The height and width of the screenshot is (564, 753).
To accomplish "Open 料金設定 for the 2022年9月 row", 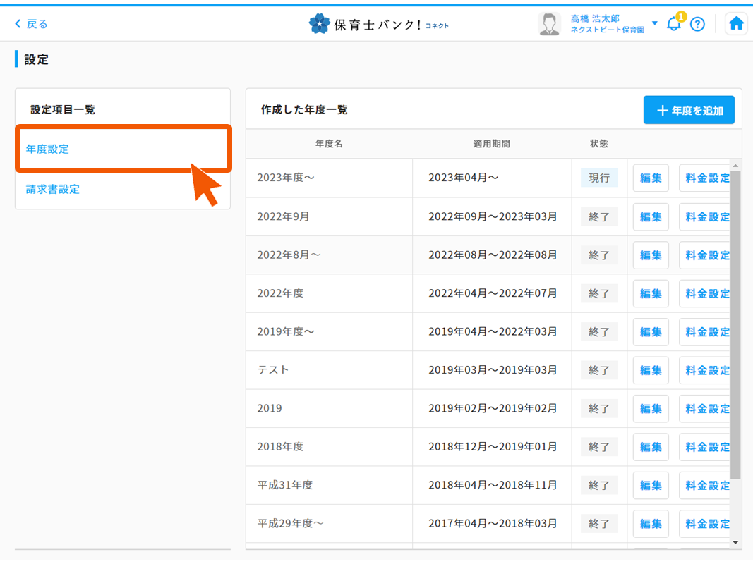I will pyautogui.click(x=706, y=216).
